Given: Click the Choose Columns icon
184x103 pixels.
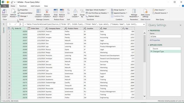Looking at the screenshot, I should pyautogui.click(x=39, y=11).
